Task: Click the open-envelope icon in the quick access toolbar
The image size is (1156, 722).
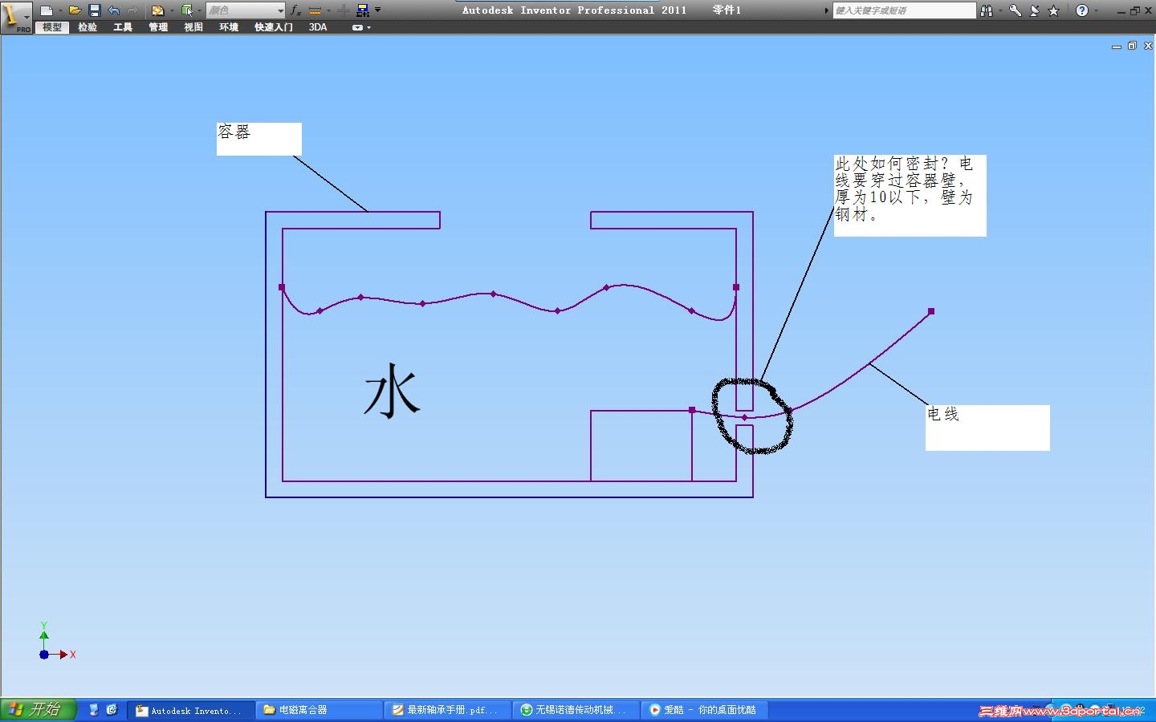Action: click(x=157, y=10)
